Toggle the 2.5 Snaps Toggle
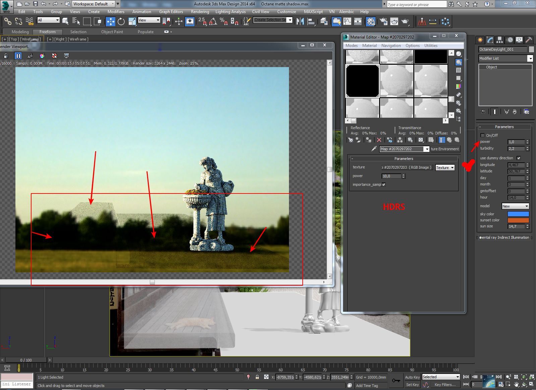 click(202, 21)
